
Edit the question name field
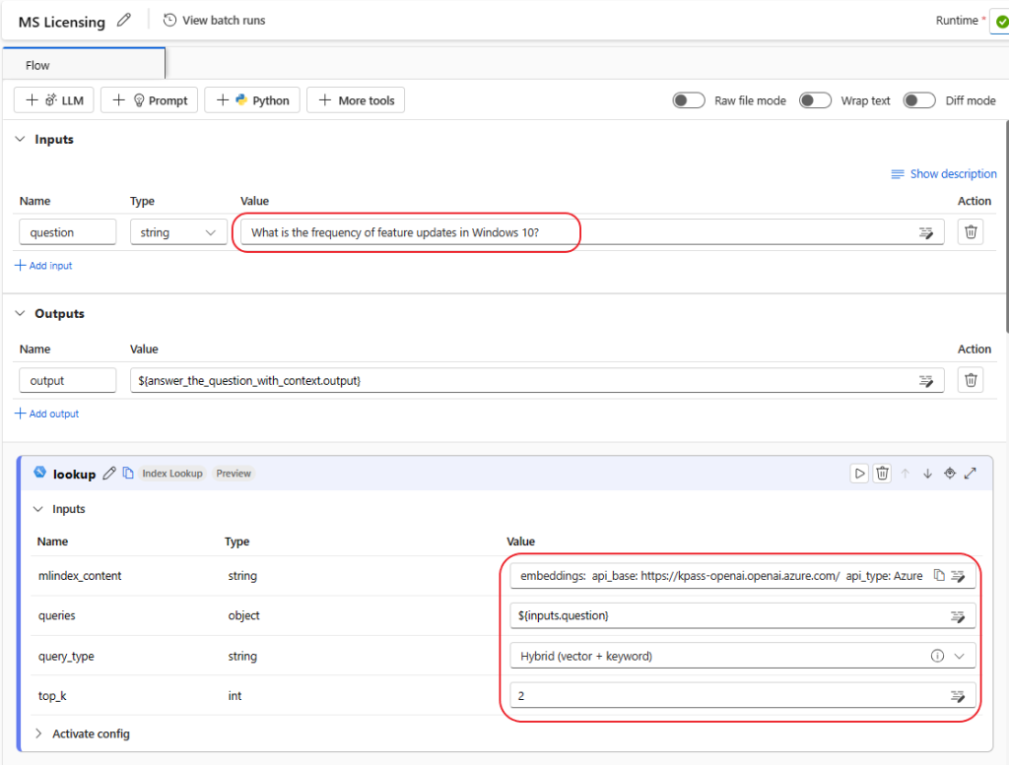pyautogui.click(x=68, y=232)
